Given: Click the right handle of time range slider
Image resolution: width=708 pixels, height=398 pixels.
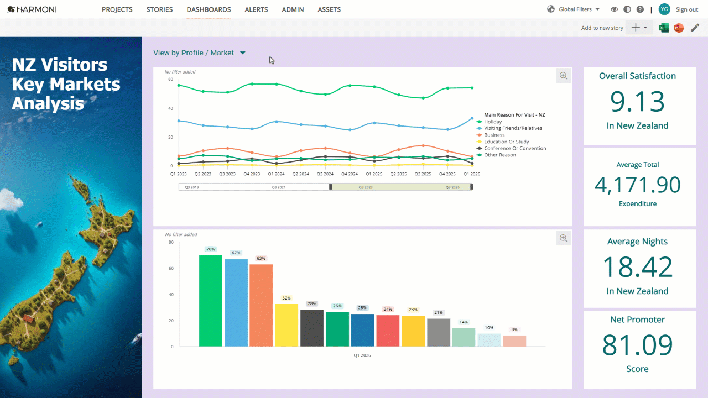Looking at the screenshot, I should coord(472,187).
